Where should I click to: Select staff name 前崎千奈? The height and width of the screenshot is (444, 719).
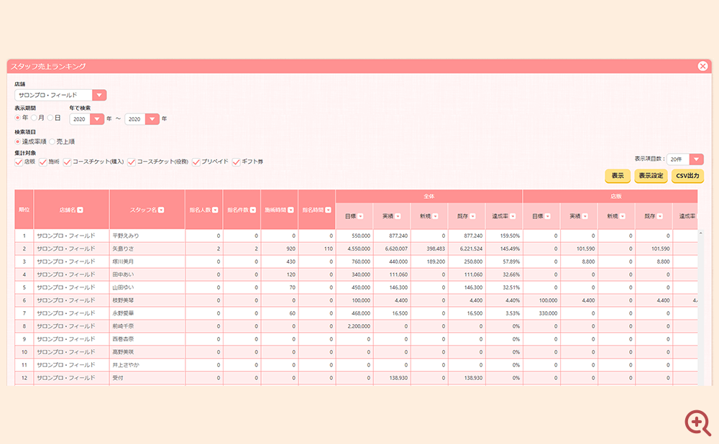coord(124,326)
